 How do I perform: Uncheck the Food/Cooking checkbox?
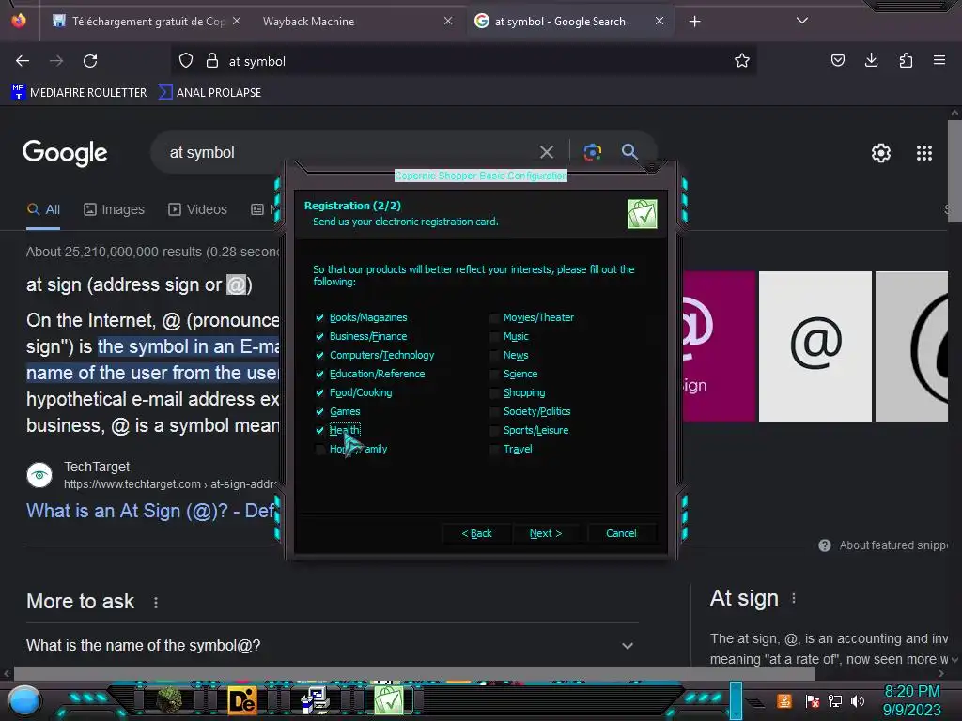pos(319,393)
